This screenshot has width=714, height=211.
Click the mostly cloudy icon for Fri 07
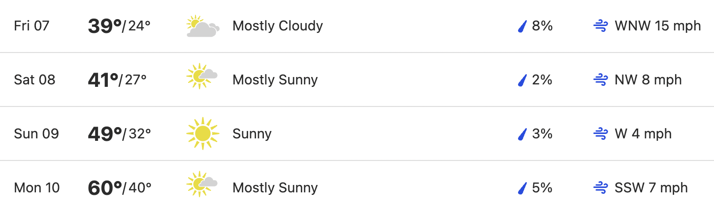(x=203, y=26)
